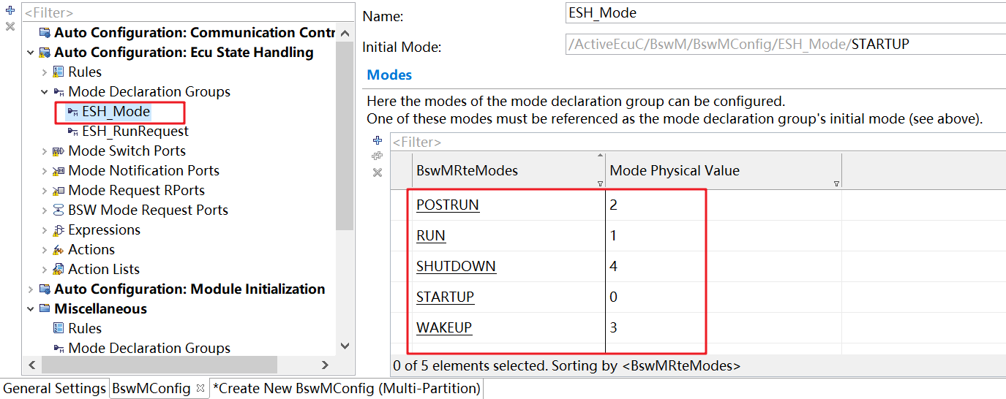Select ESH_RunRequest in the tree

tap(135, 132)
